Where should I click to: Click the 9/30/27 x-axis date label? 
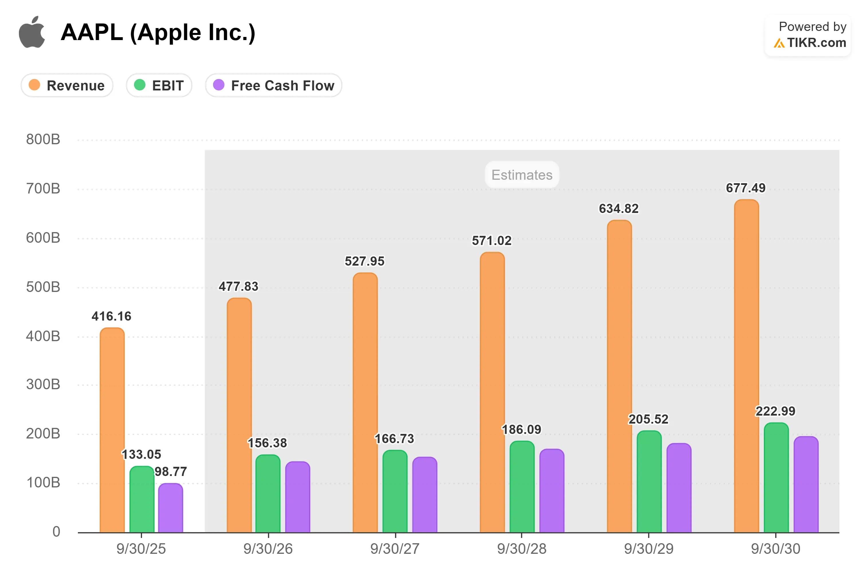tap(395, 549)
